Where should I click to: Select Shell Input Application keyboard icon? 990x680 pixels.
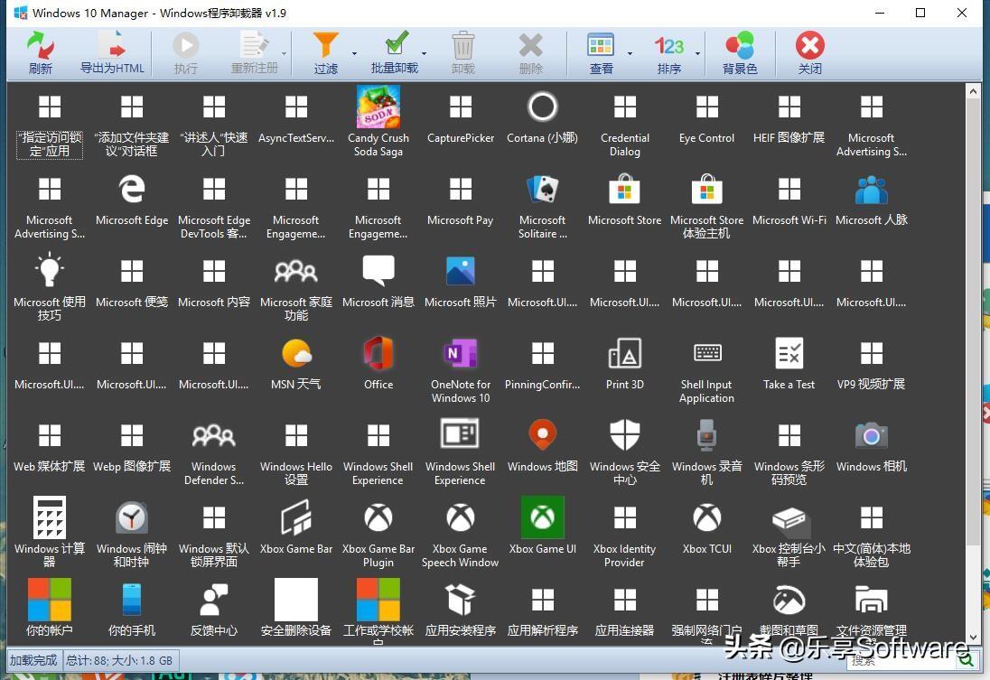[x=707, y=353]
